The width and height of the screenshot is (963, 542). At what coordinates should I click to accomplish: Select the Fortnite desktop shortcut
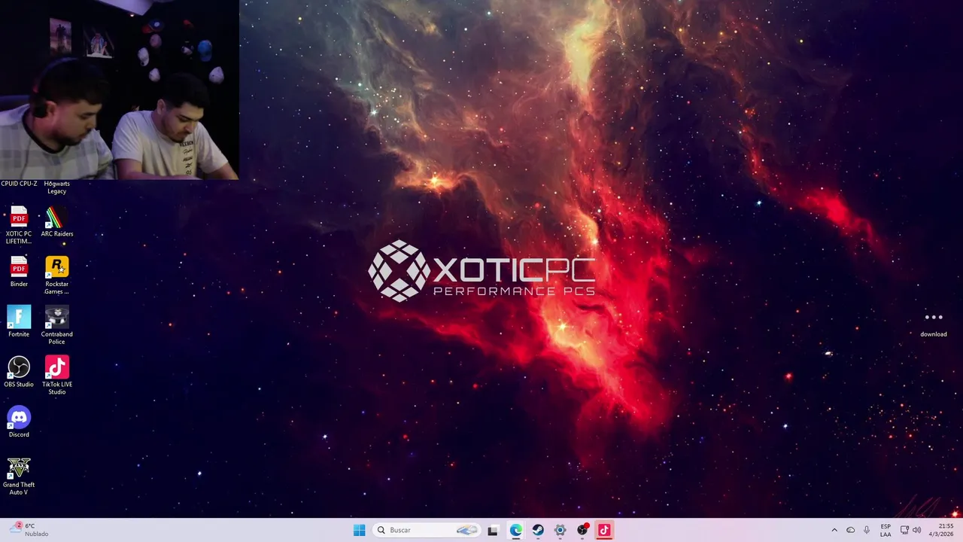click(x=19, y=322)
